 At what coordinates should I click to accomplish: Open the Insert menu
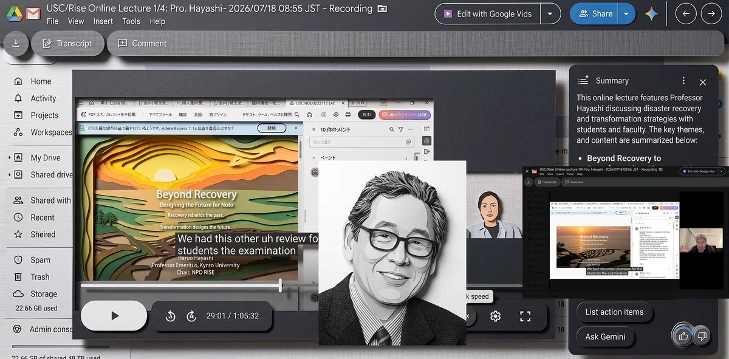(x=103, y=21)
